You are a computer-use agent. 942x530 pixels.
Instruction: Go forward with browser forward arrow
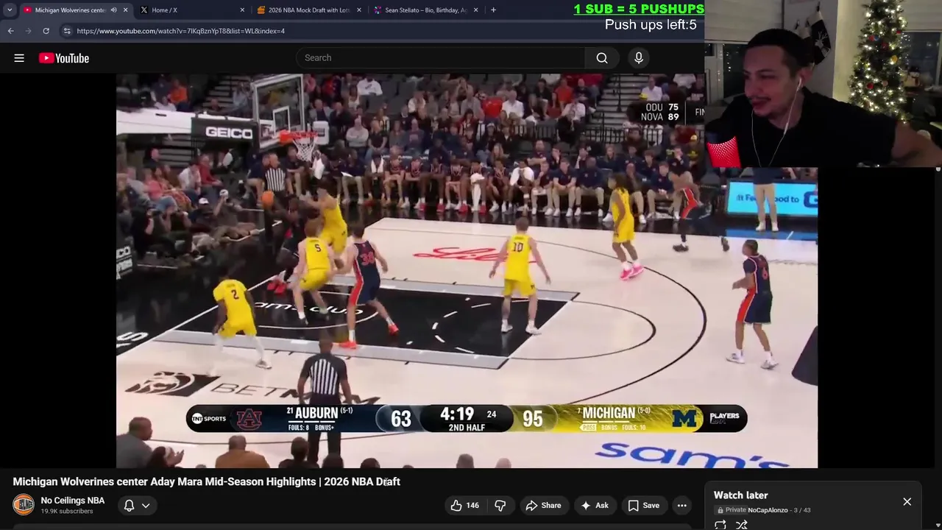[28, 31]
